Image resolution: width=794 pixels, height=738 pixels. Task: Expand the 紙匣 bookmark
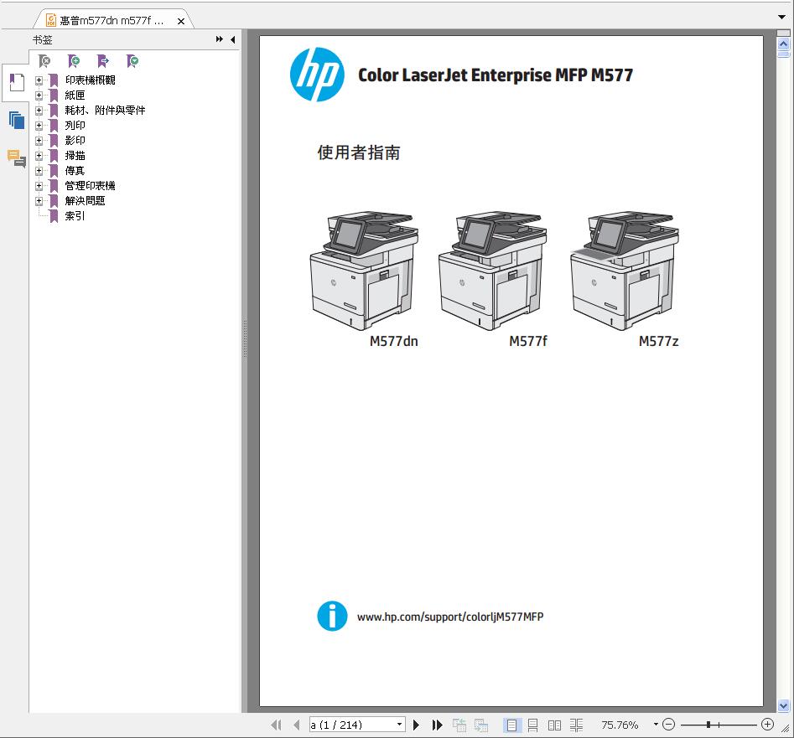point(39,95)
